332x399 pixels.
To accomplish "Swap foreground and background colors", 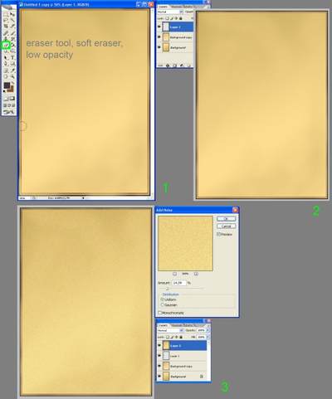I will (12, 83).
